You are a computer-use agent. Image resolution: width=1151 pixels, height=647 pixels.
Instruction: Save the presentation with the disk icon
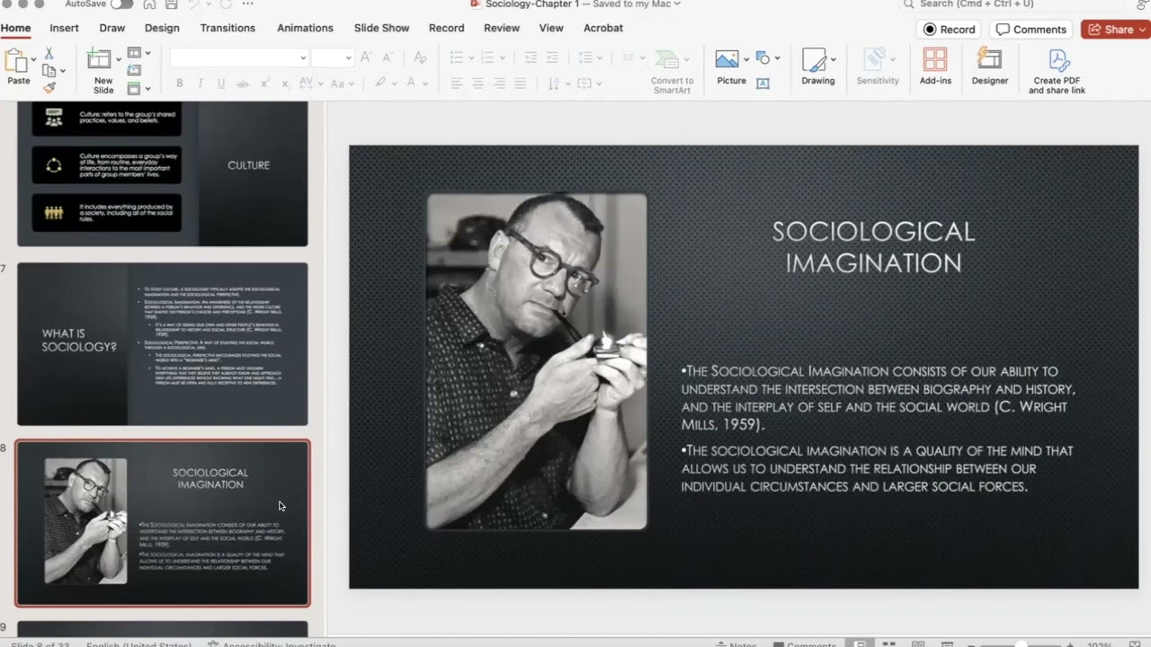[171, 4]
